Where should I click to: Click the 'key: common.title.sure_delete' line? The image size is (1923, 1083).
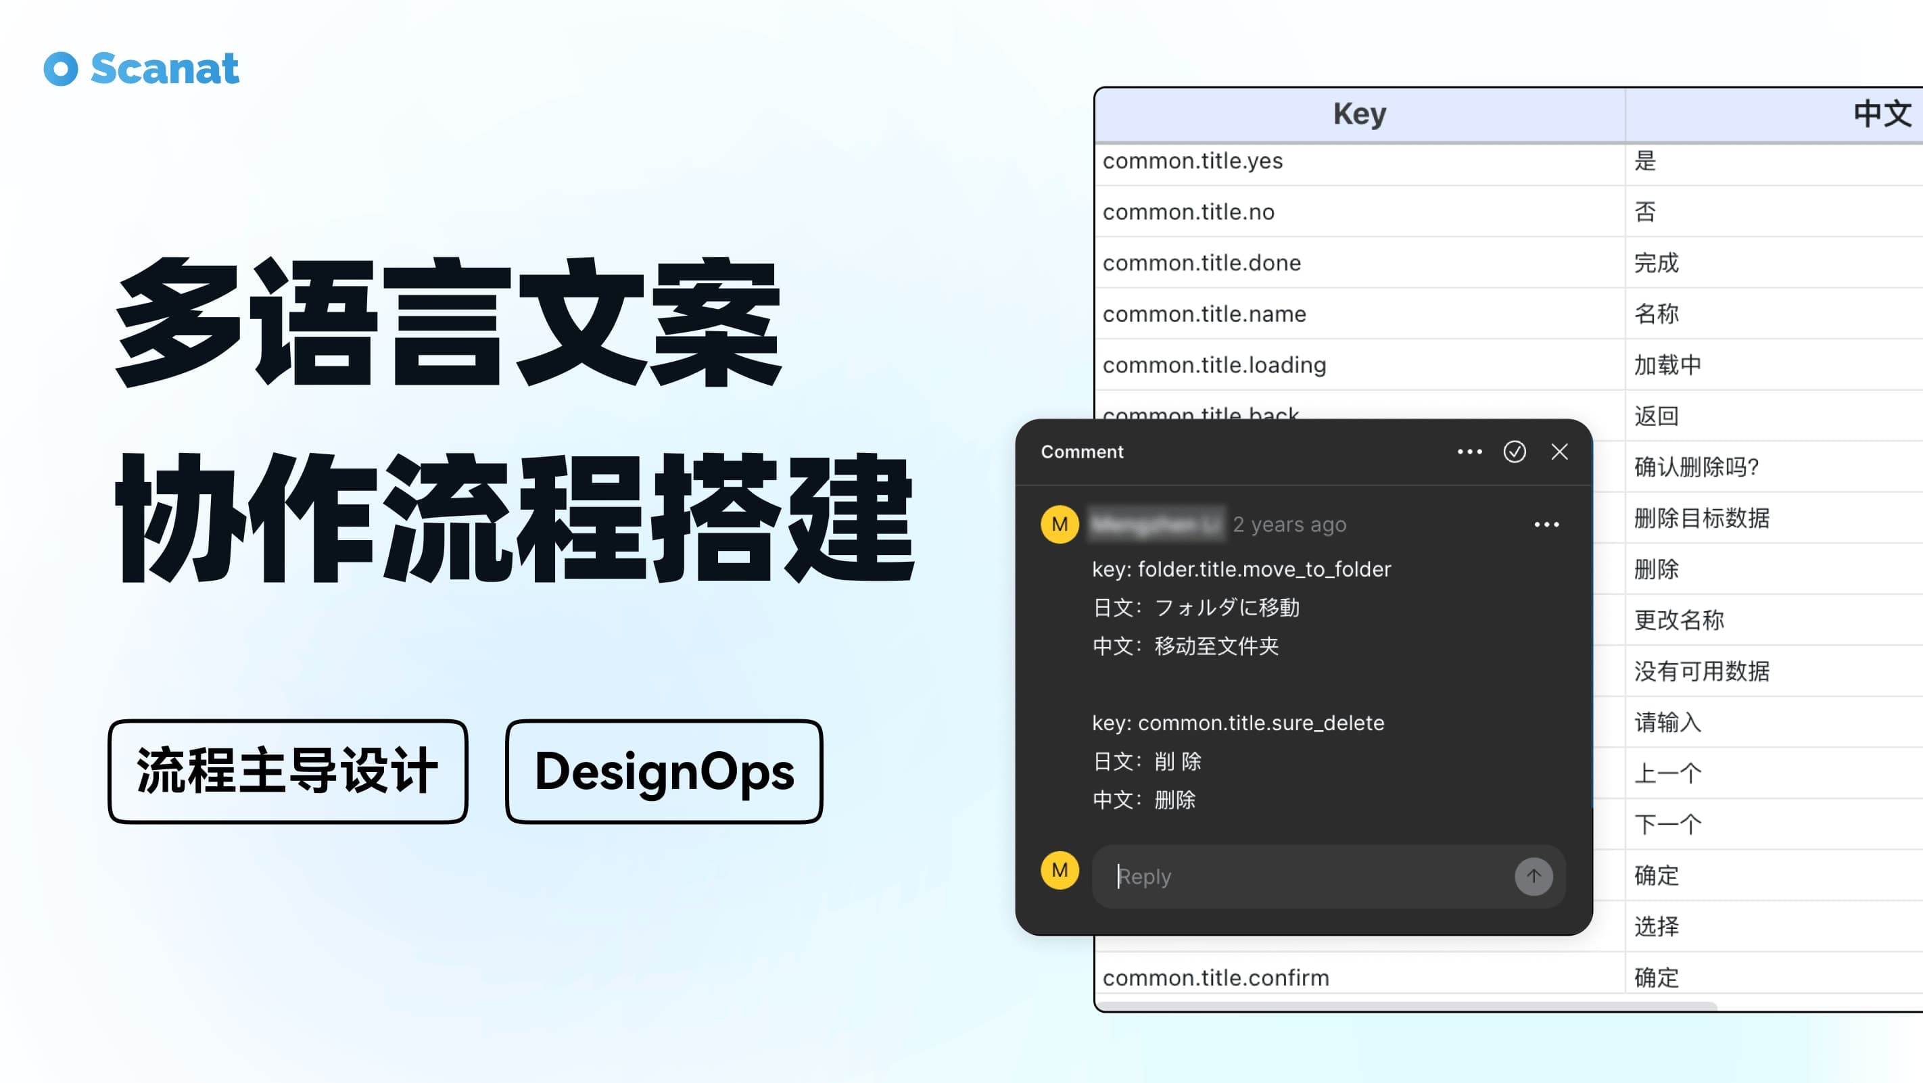(1237, 723)
